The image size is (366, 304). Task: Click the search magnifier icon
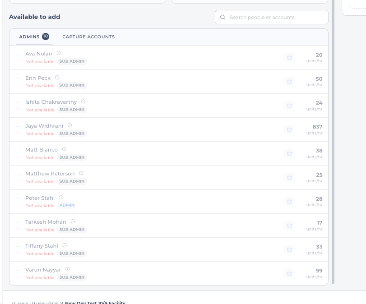(x=222, y=17)
